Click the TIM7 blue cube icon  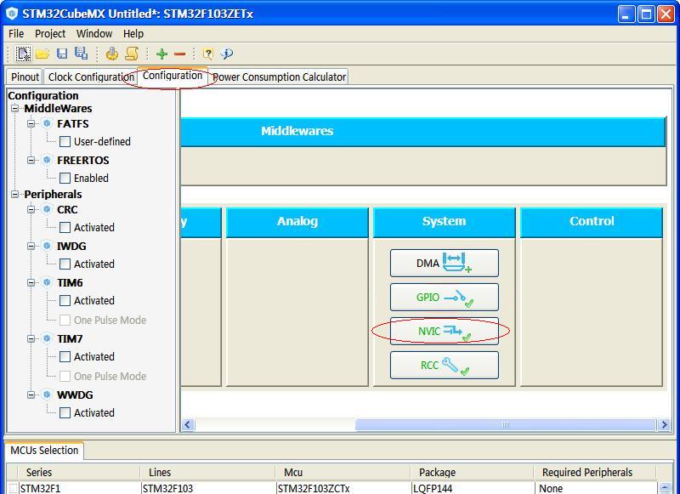click(x=47, y=338)
